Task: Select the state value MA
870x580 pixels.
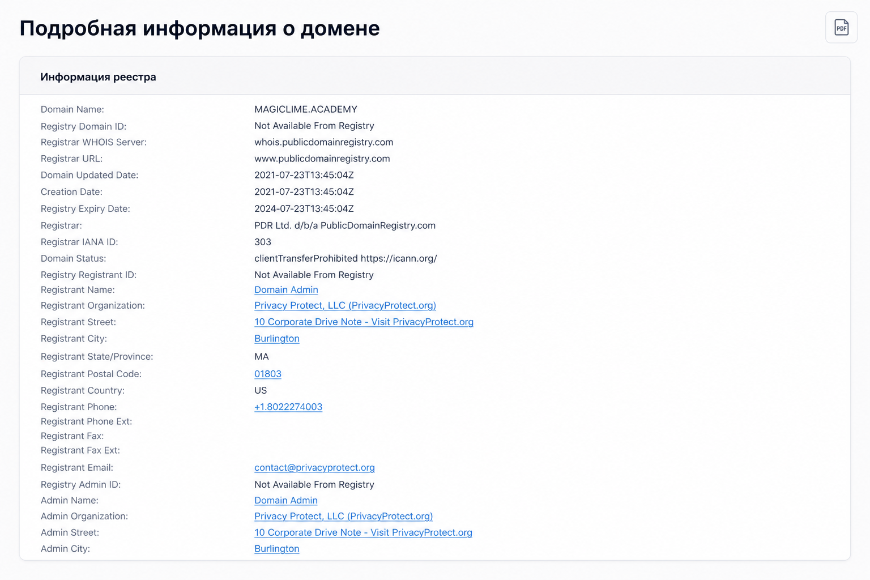Action: click(x=262, y=356)
